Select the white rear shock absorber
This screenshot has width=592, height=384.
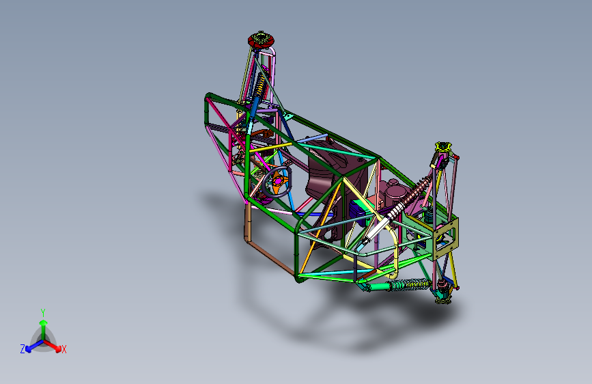pyautogui.click(x=385, y=223)
